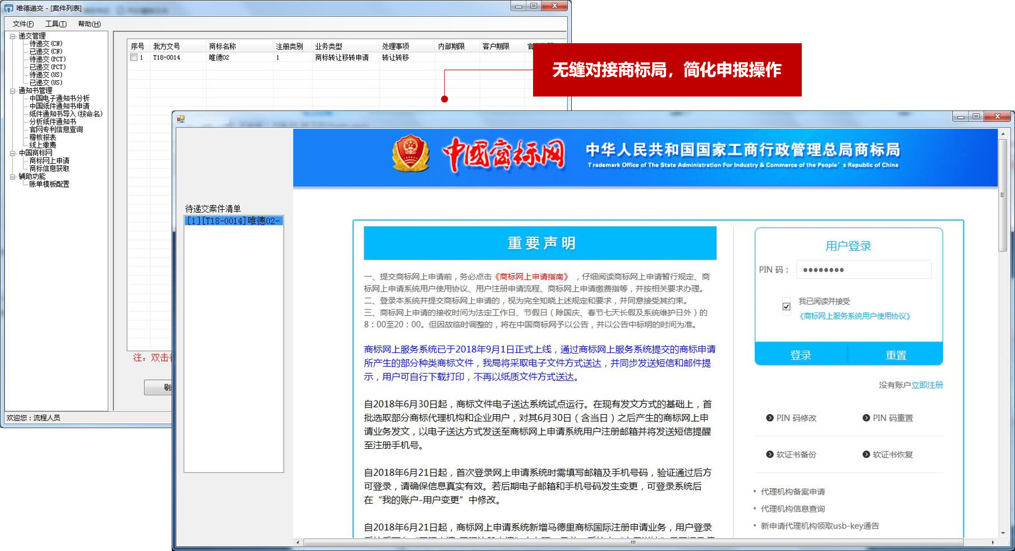
Task: Open 分析纸件通知书 tree item
Action: tap(53, 122)
